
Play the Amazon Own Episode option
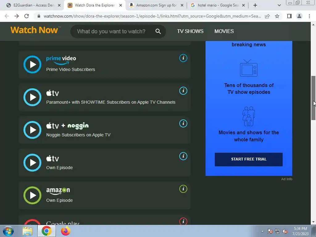[32, 195]
